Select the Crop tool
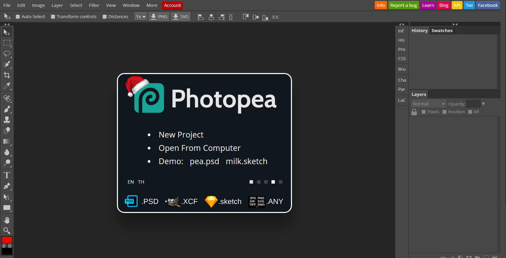Viewport: 506px width, 258px height. pyautogui.click(x=7, y=75)
